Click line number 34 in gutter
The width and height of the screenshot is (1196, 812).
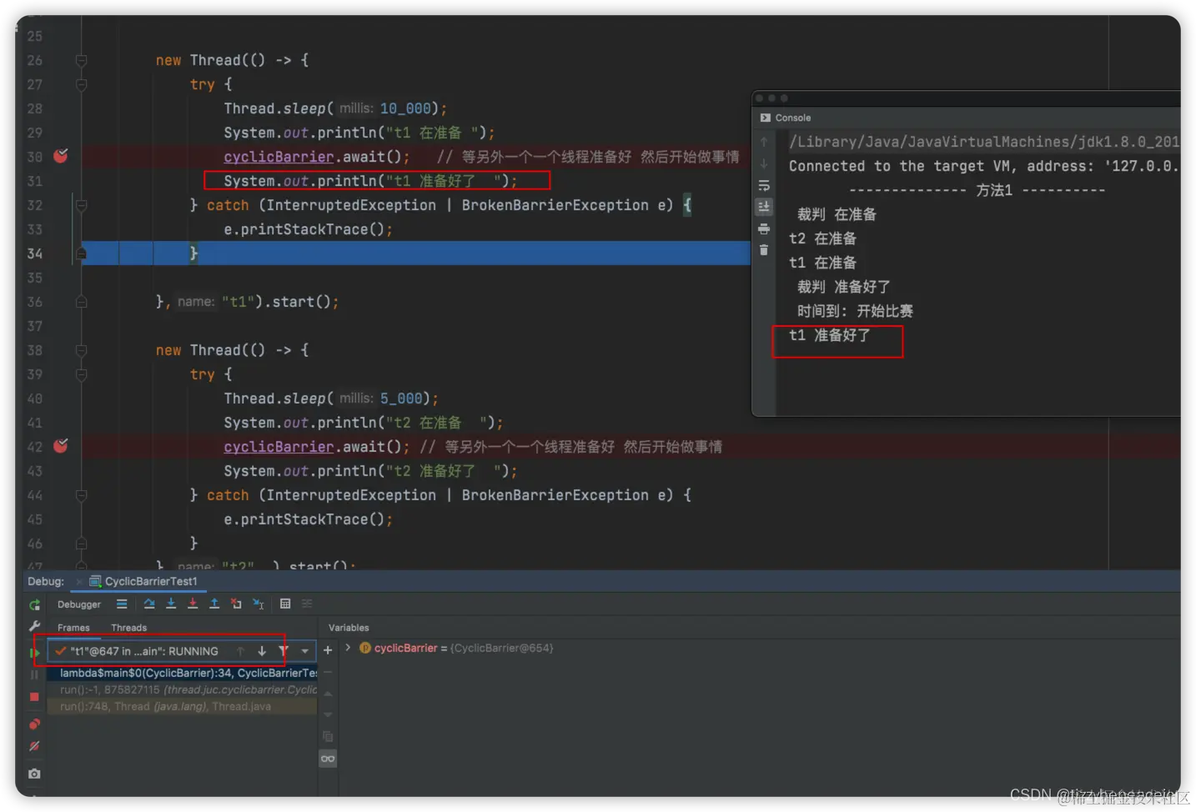34,253
